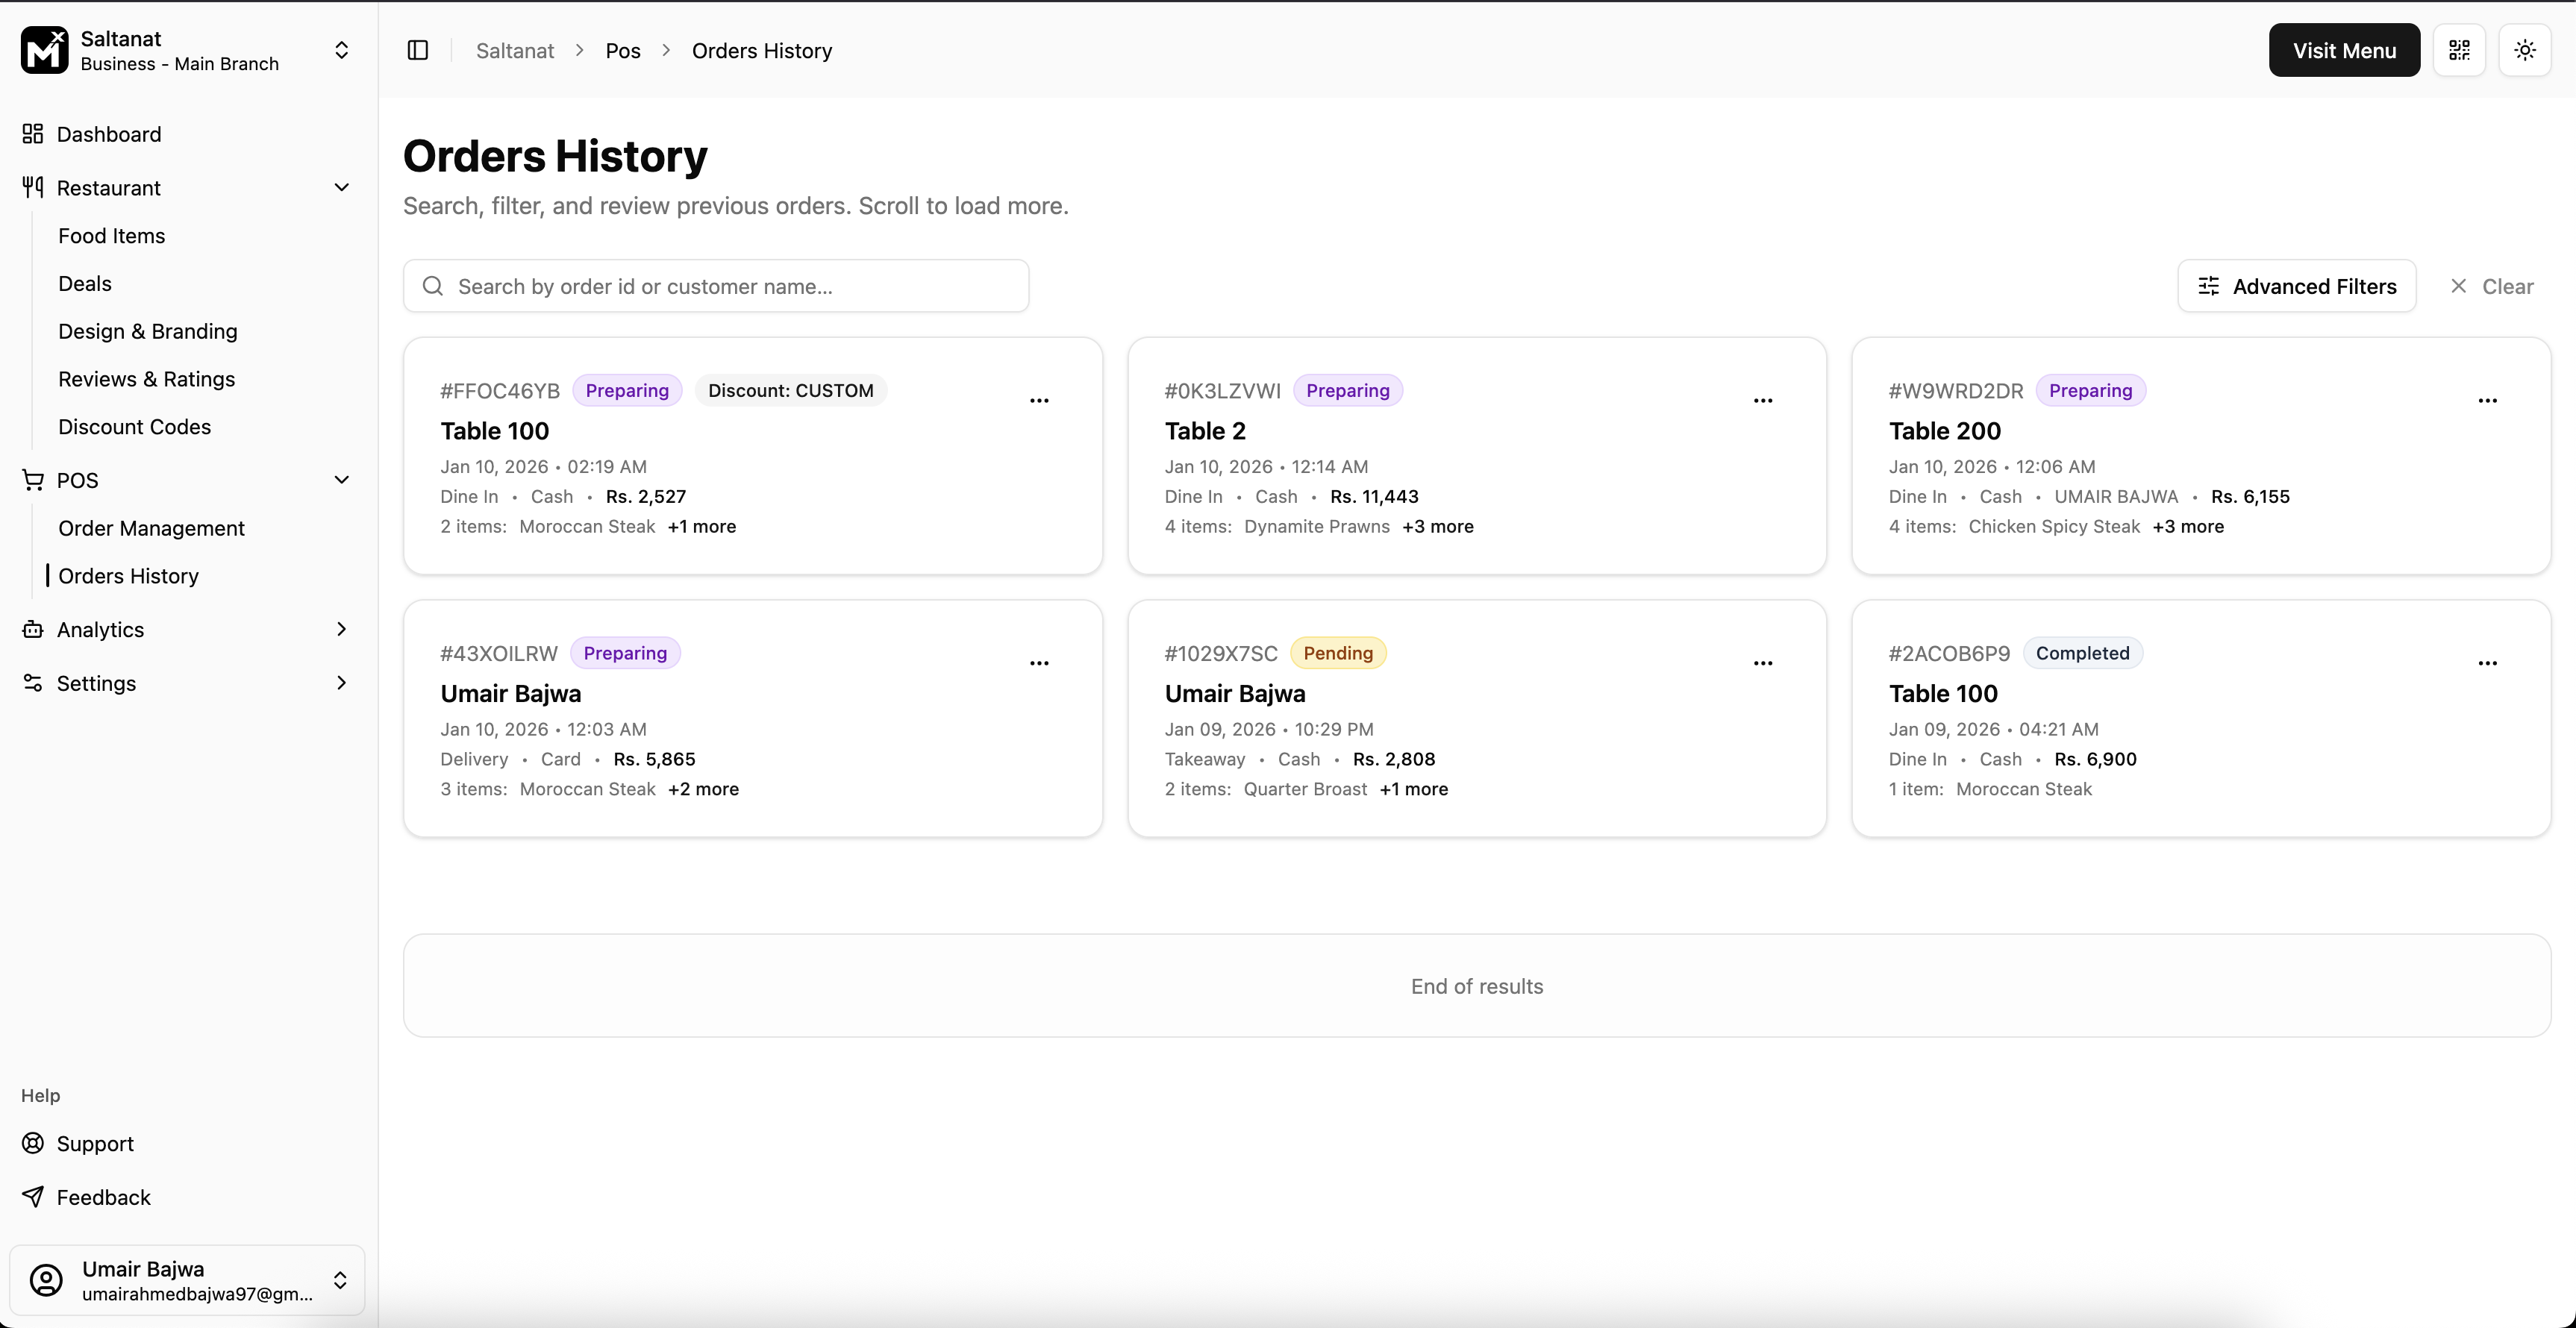
Task: Toggle the sidebar with the panel icon
Action: (x=417, y=50)
